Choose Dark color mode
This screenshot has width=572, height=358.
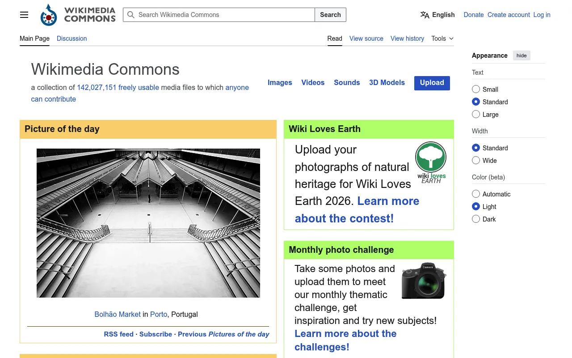(476, 219)
